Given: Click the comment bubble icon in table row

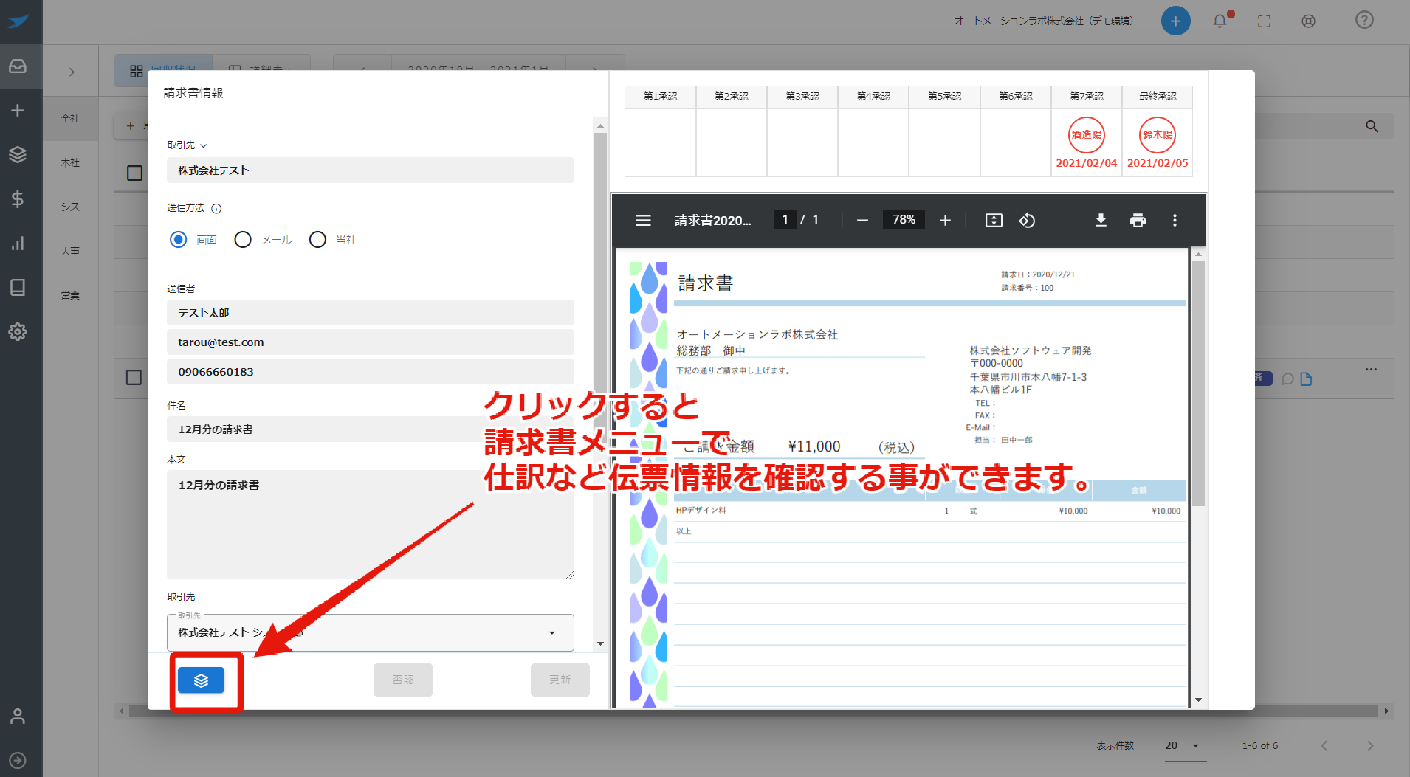Looking at the screenshot, I should click(x=1287, y=379).
